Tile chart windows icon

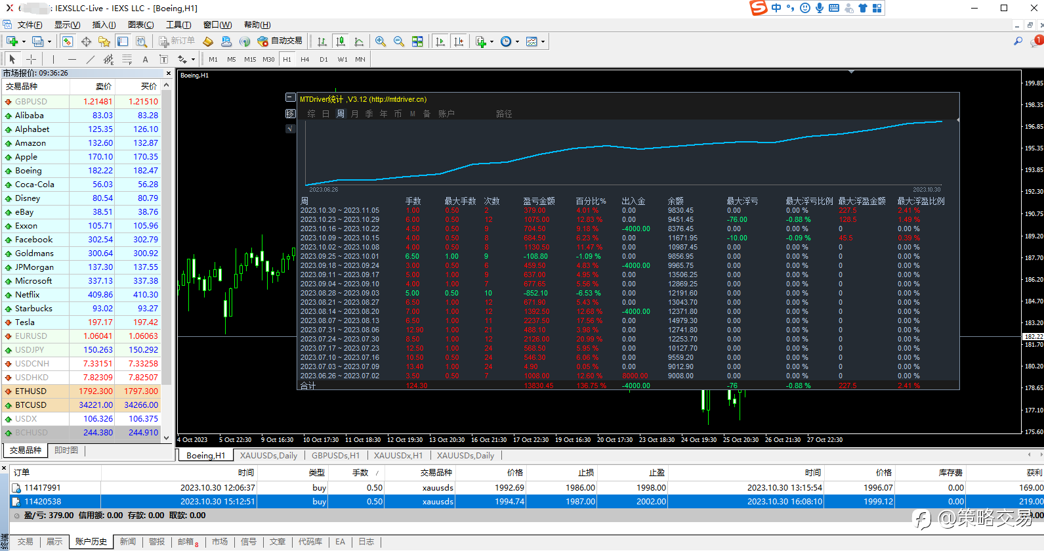coord(417,41)
